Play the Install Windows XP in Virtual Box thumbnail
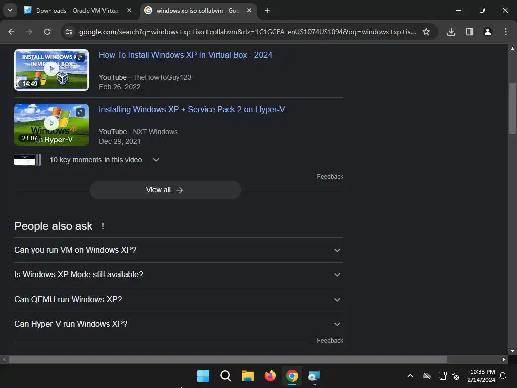Viewport: 517px width, 388px height. coord(51,70)
